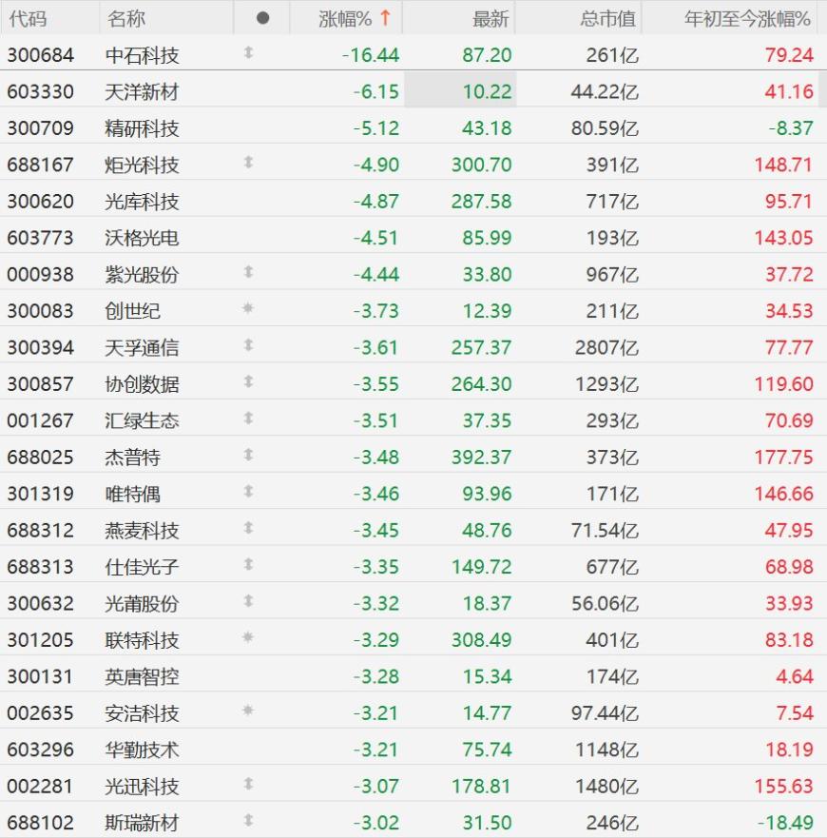
Task: Click the change value -4.44
Action: point(375,274)
